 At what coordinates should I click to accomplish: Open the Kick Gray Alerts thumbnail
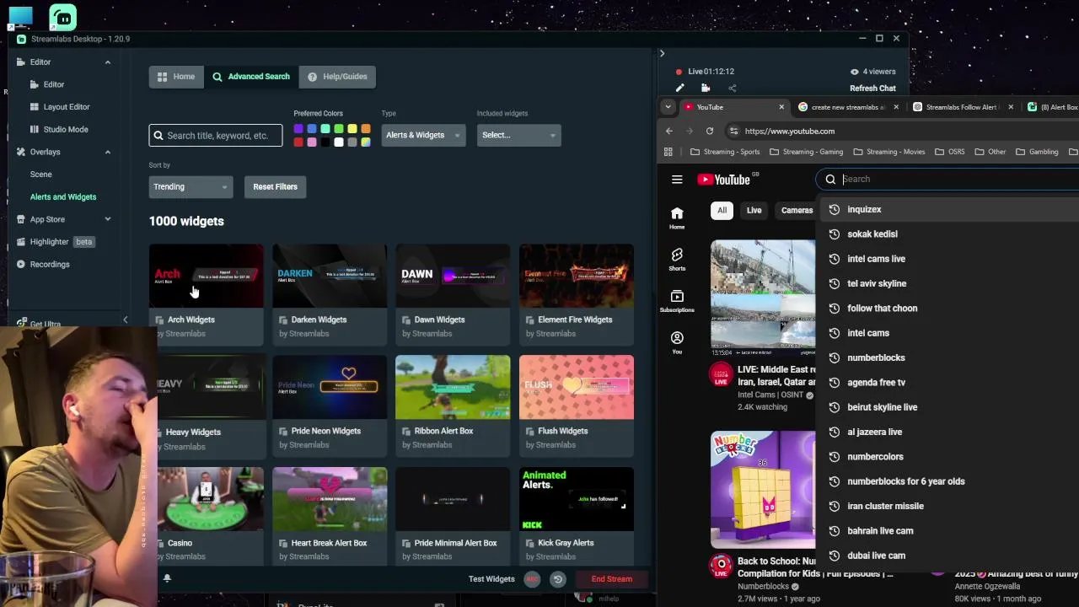[577, 499]
